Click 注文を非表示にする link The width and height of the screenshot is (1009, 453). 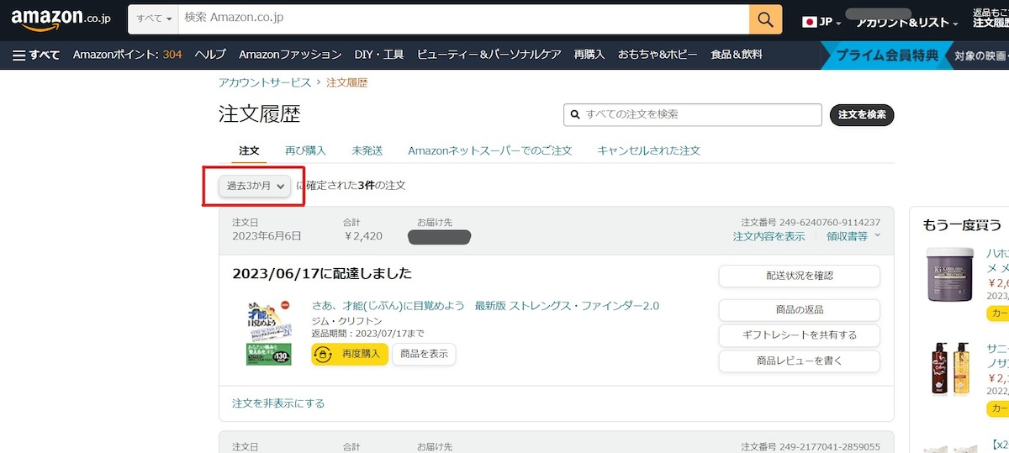pos(278,403)
